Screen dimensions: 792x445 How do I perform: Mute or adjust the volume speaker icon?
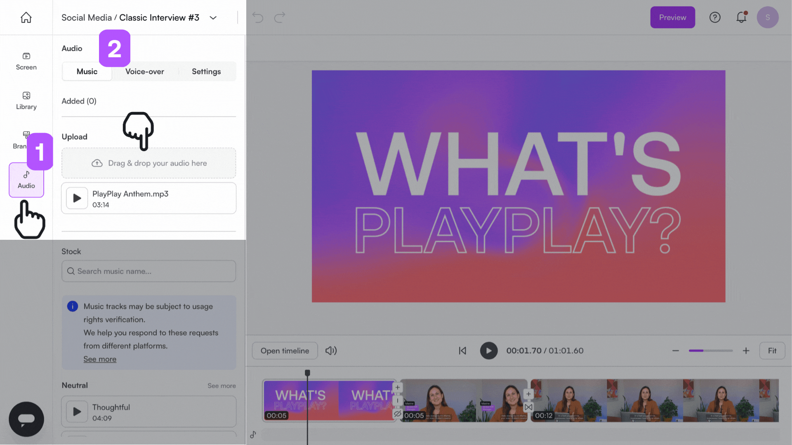(331, 351)
